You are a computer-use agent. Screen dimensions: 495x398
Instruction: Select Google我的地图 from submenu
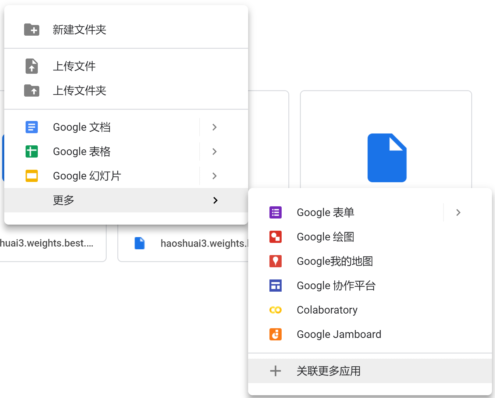pos(370,261)
